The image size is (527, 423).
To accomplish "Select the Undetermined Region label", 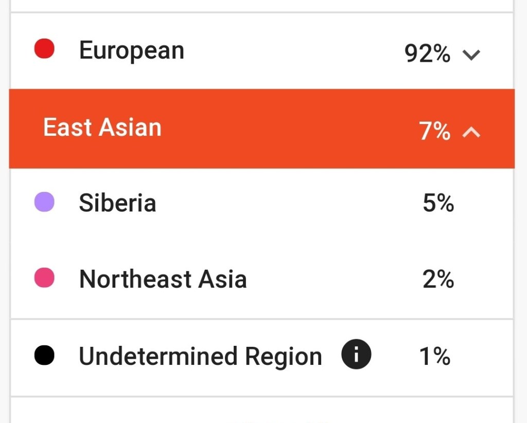I will point(200,357).
